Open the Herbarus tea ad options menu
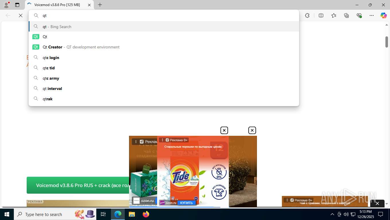The width and height of the screenshot is (390, 220). coord(136,142)
